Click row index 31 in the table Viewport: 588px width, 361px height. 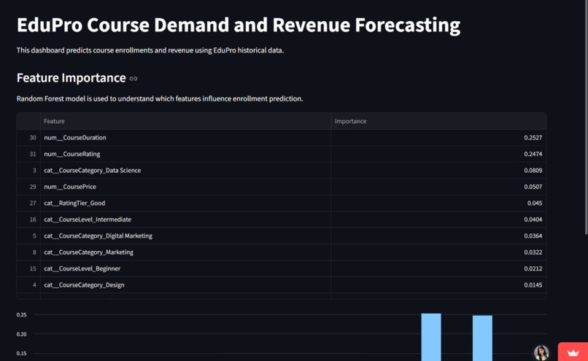pos(33,154)
